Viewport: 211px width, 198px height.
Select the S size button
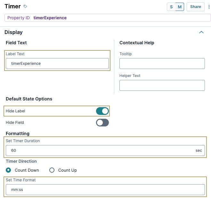171,7
